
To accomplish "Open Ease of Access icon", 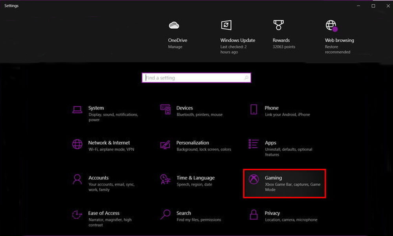I will click(x=77, y=215).
